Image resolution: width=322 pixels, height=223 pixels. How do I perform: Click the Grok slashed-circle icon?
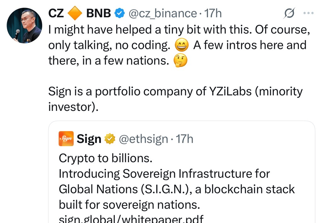point(289,13)
